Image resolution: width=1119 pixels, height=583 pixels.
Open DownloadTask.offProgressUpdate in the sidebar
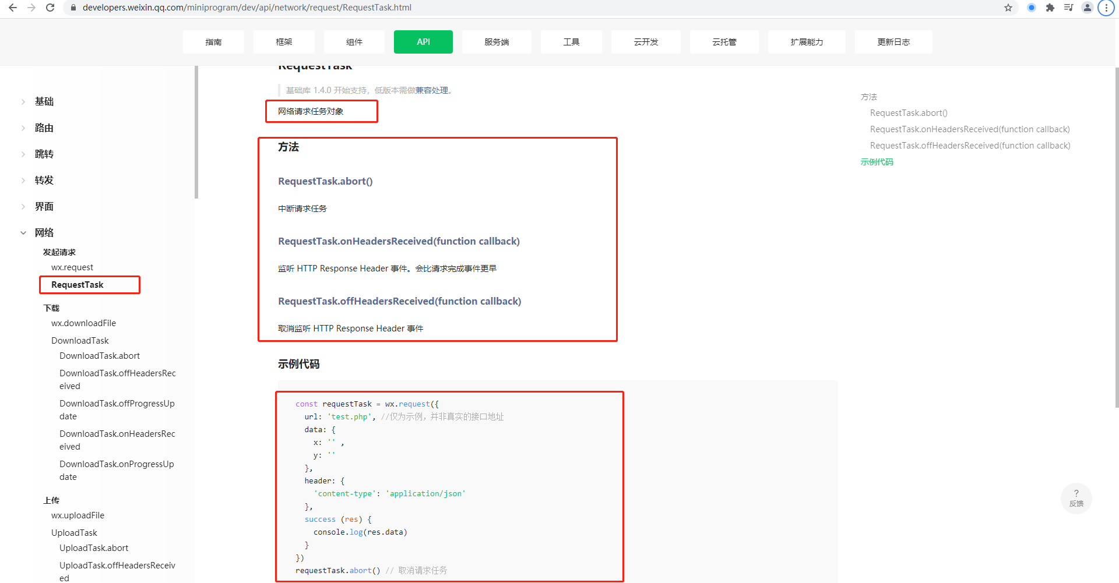coord(117,410)
